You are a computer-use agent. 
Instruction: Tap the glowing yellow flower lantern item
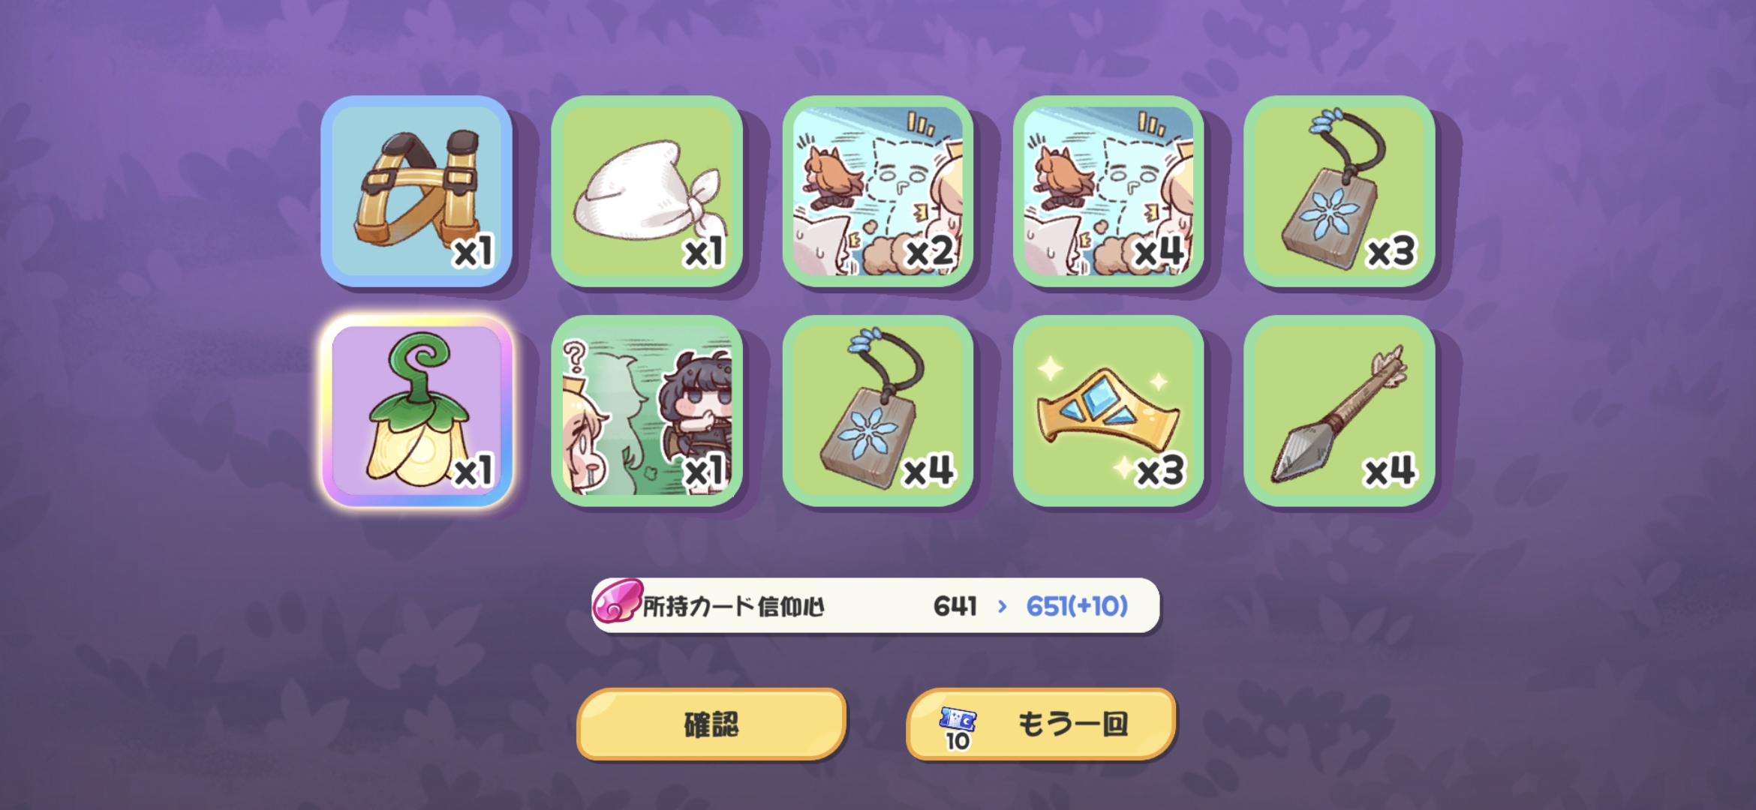(416, 411)
